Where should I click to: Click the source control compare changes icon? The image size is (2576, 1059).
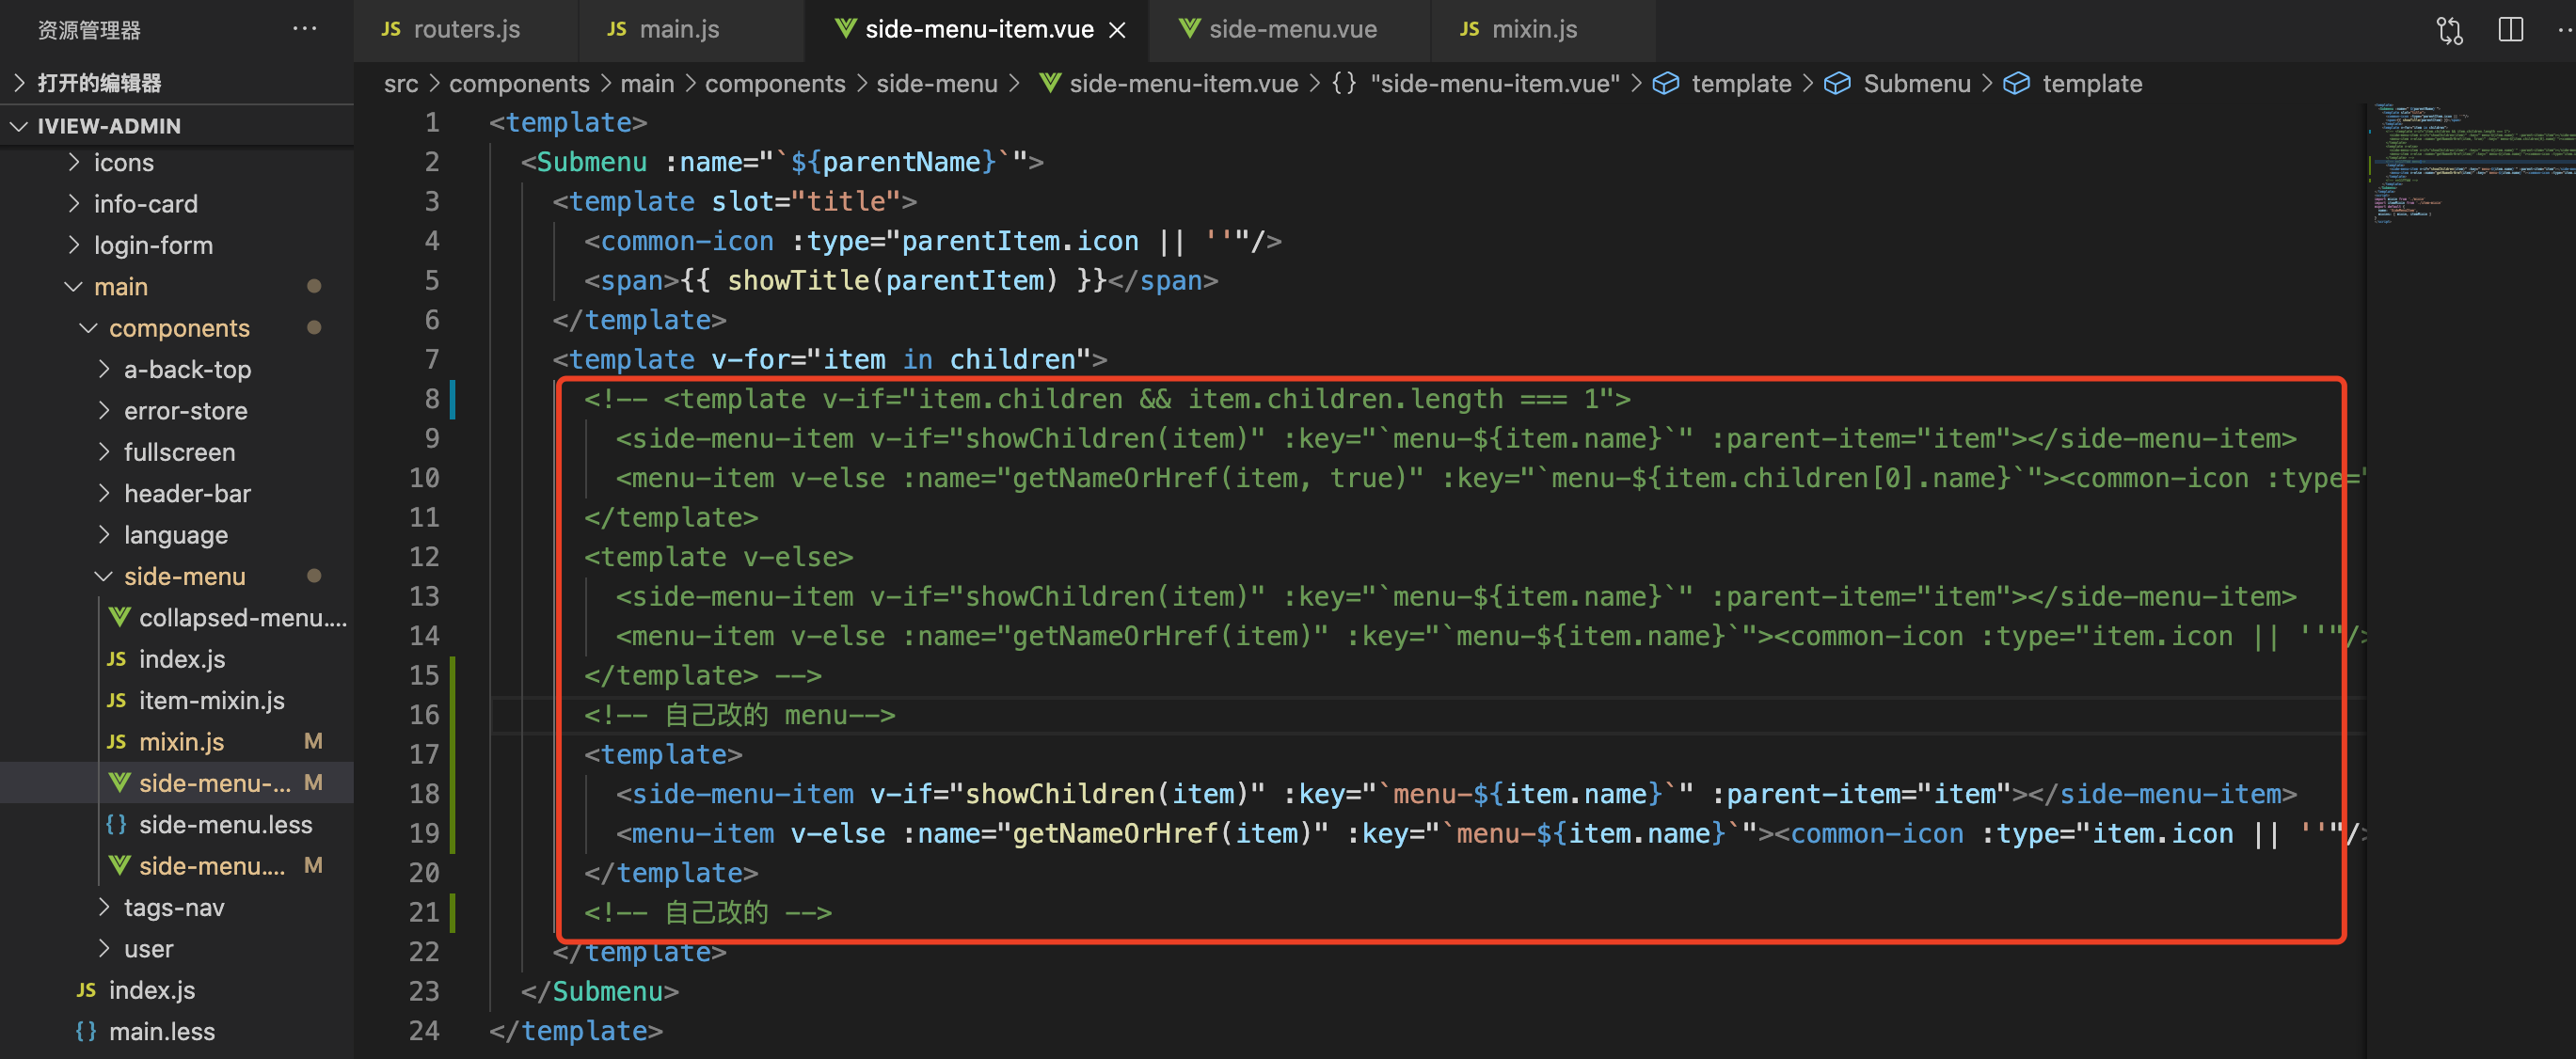tap(2449, 30)
